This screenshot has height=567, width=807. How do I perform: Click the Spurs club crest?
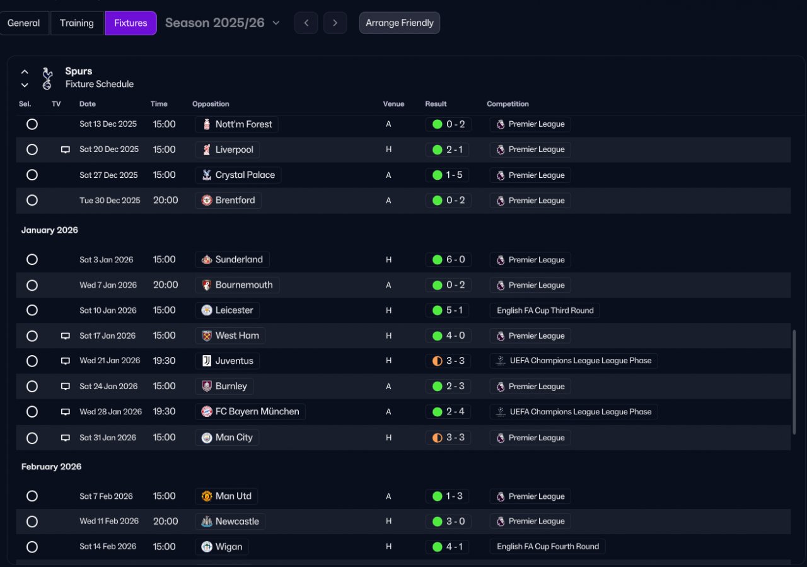47,78
